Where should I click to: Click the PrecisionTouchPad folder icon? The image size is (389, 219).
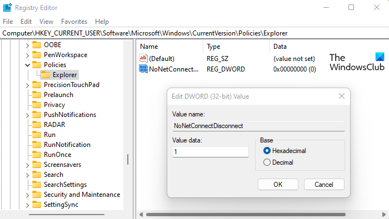pos(37,85)
